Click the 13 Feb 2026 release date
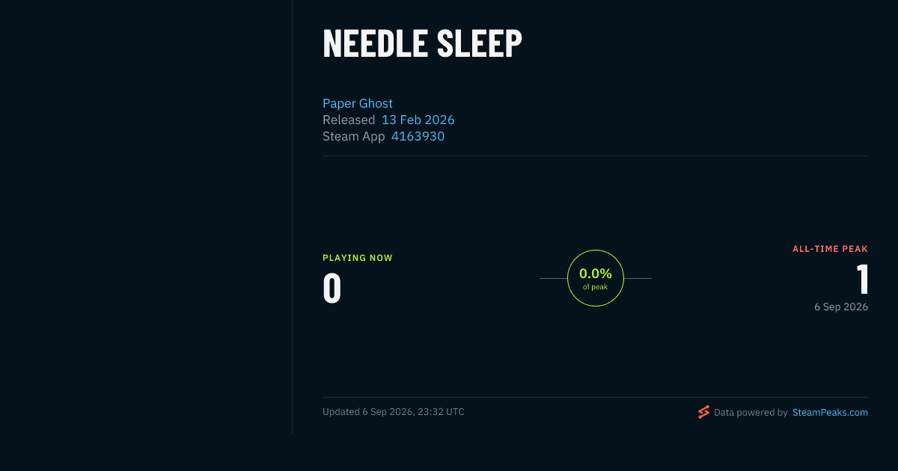898x471 pixels. tap(418, 120)
